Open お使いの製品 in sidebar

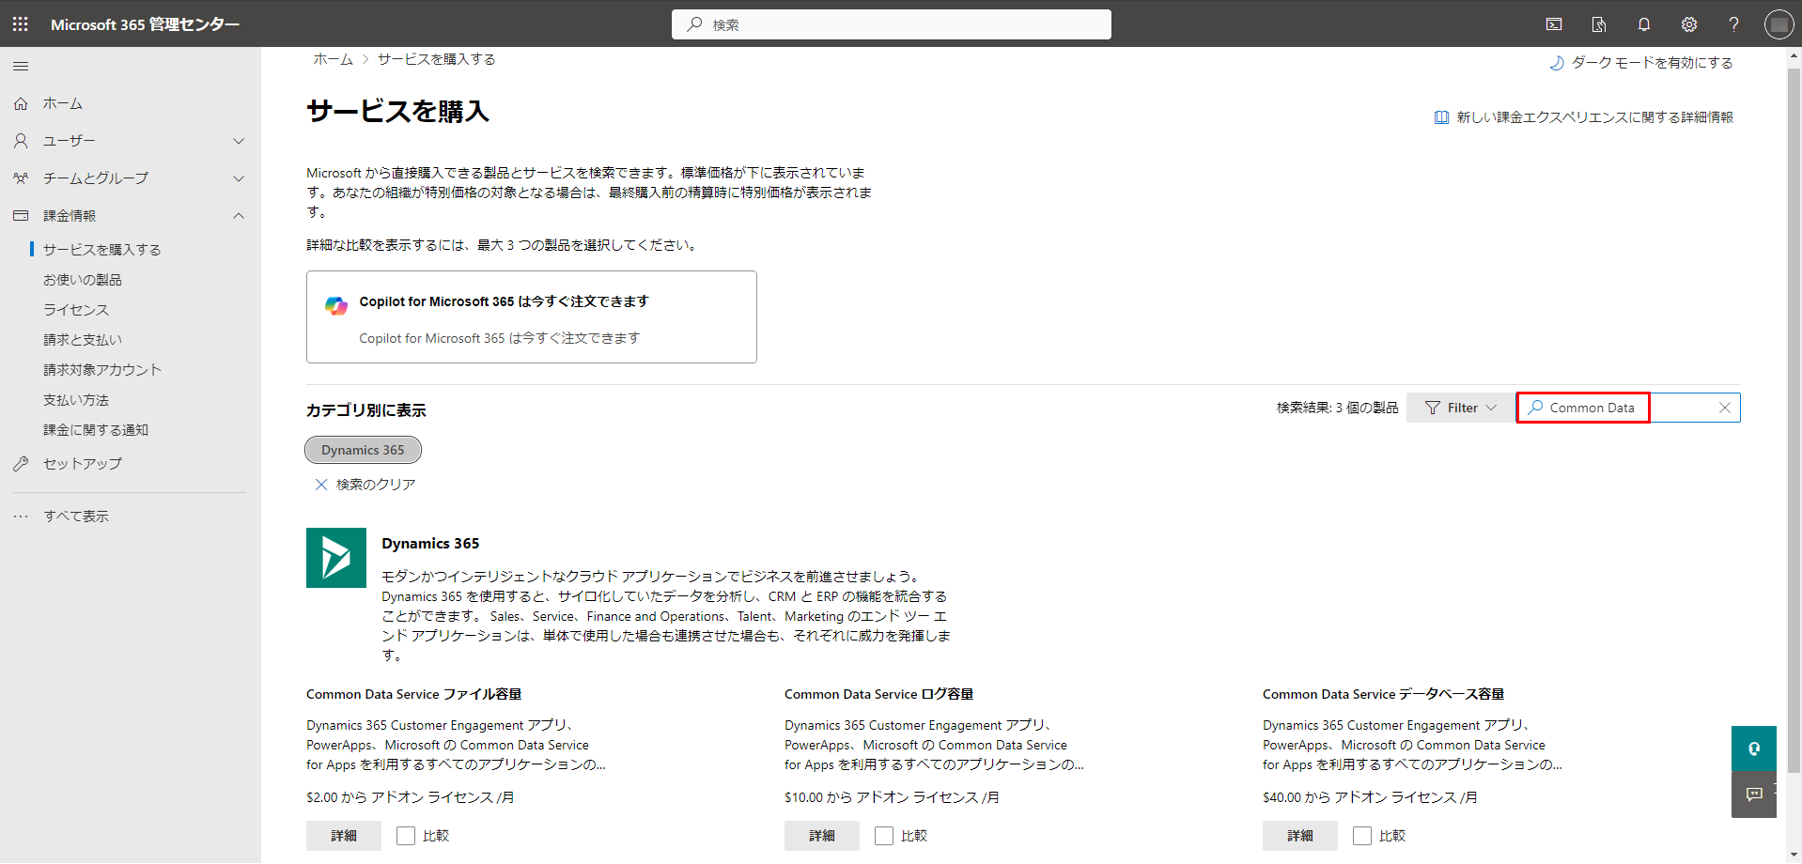[x=83, y=280]
